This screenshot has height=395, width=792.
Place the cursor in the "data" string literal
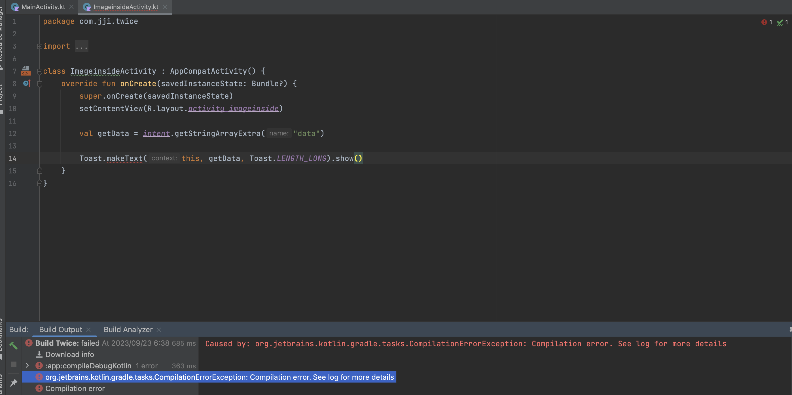point(306,133)
